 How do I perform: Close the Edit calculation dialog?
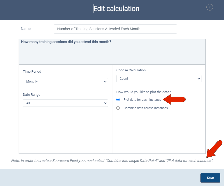[210, 7]
